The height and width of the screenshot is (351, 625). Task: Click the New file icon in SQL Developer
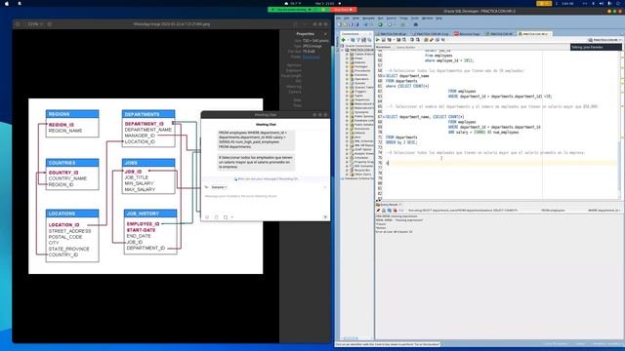[x=339, y=24]
